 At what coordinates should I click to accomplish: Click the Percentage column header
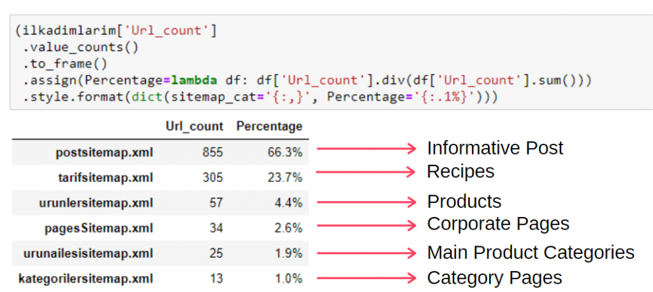(270, 126)
